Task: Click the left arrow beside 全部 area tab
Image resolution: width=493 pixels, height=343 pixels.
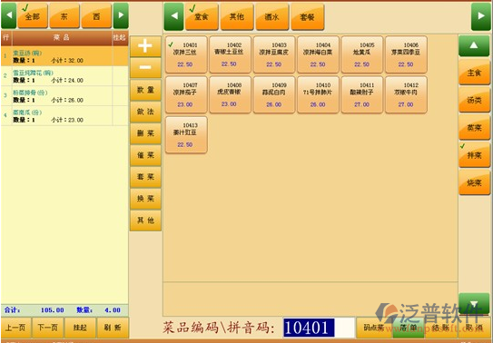Action: 9,15
